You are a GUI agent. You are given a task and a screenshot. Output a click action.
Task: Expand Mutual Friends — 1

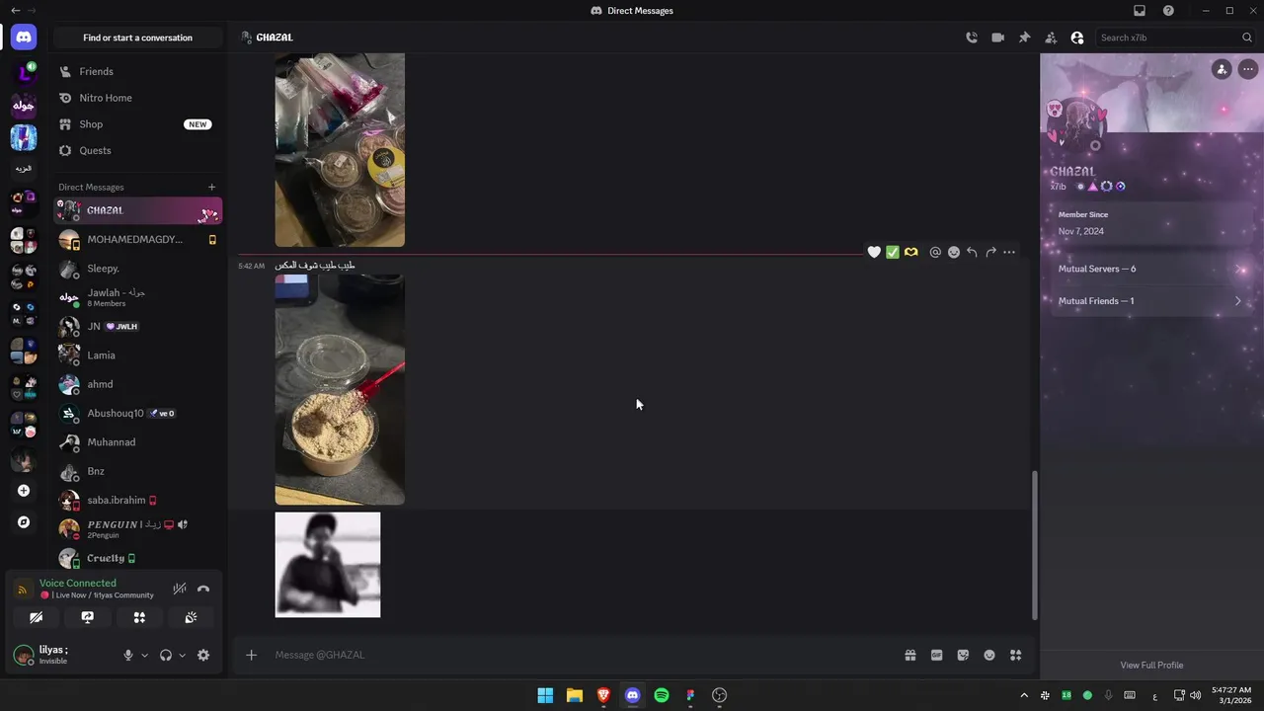click(1150, 301)
